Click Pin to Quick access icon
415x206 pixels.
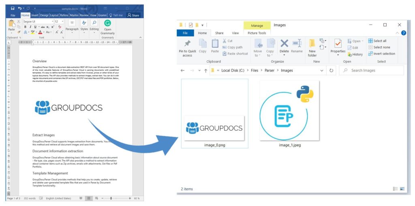pos(187,48)
